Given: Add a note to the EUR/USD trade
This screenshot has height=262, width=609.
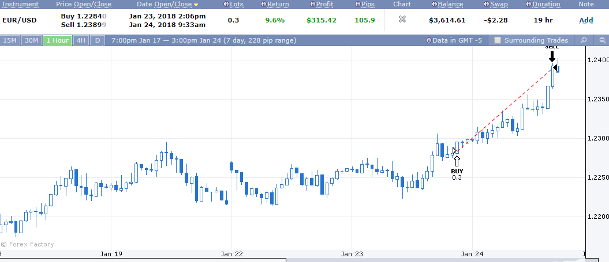Looking at the screenshot, I should click(x=586, y=20).
